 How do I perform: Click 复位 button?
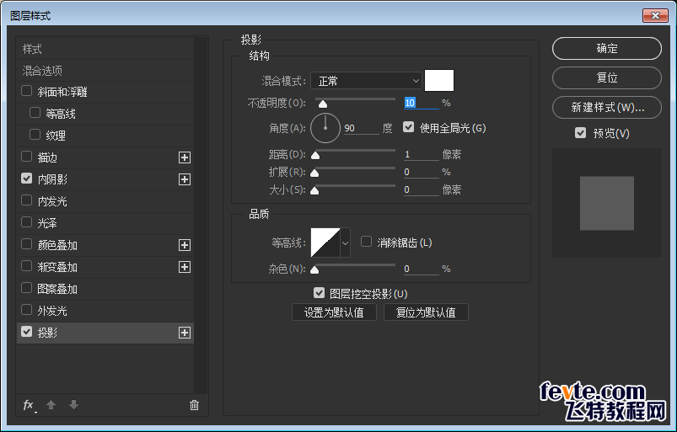pyautogui.click(x=607, y=77)
